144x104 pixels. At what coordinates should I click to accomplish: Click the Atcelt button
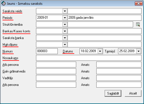coord(133,93)
